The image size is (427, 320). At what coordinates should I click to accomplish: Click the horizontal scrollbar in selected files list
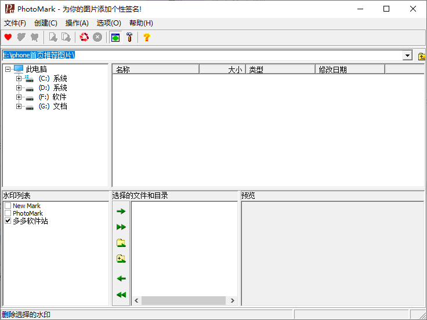(183, 301)
